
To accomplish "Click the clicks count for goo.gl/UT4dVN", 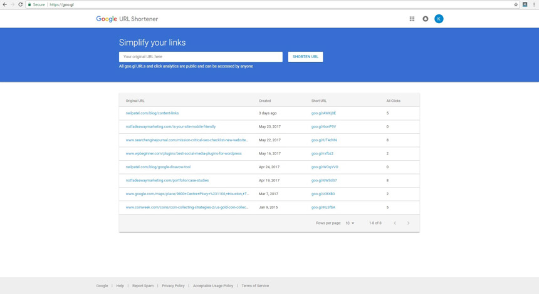I will pyautogui.click(x=387, y=140).
